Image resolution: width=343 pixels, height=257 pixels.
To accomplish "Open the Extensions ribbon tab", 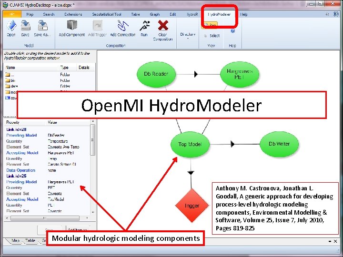I will point(73,14).
